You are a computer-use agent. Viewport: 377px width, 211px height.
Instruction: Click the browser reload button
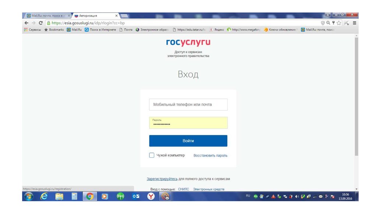pos(40,23)
